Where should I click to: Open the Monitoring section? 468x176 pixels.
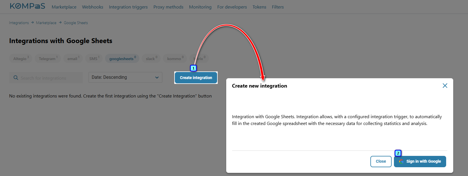pyautogui.click(x=200, y=7)
